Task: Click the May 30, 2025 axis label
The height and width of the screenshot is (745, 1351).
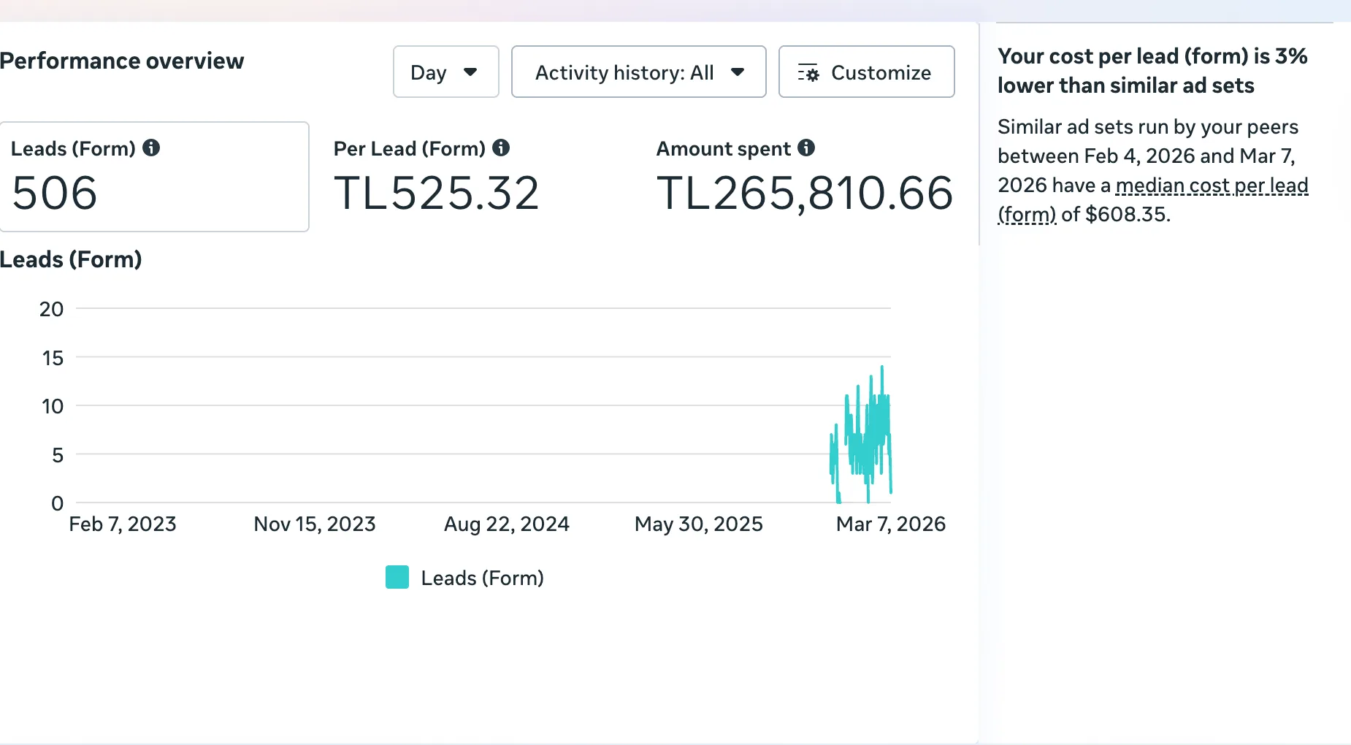Action: (x=699, y=524)
